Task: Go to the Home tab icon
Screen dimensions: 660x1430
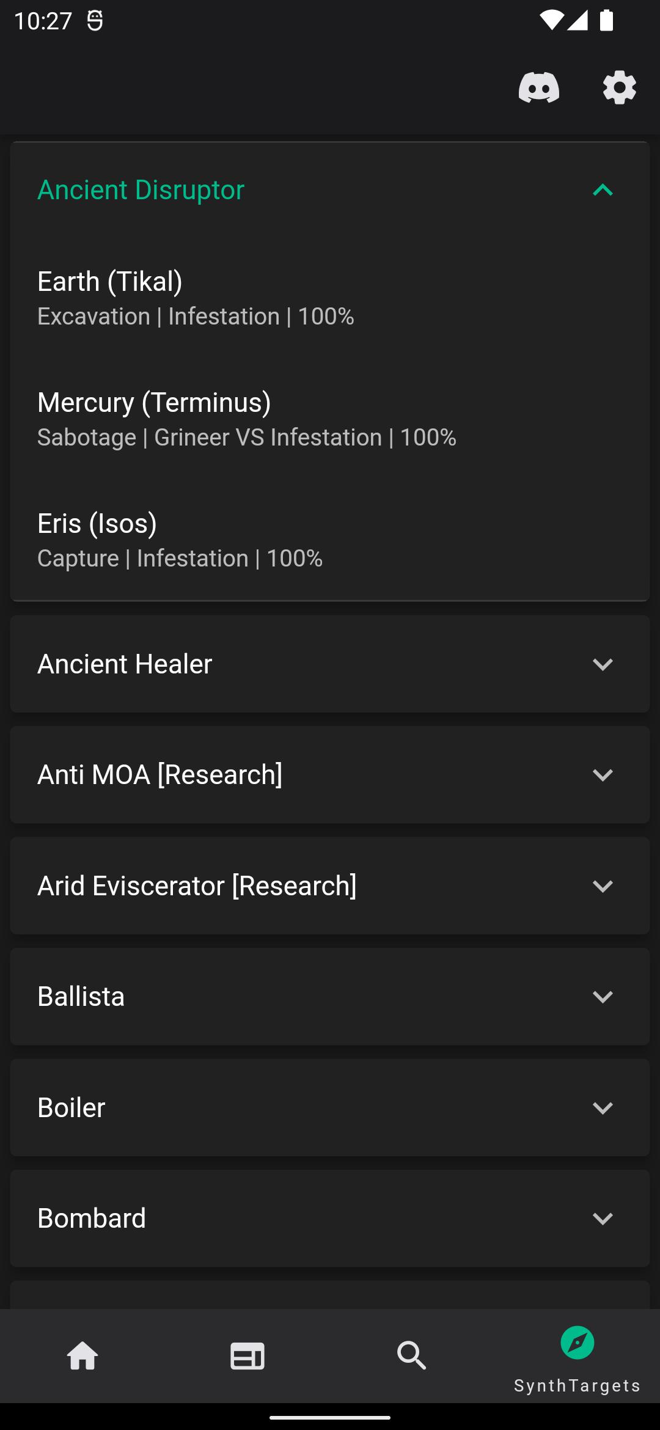Action: [x=82, y=1355]
